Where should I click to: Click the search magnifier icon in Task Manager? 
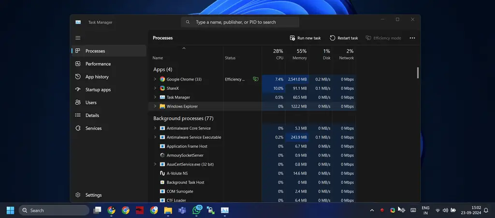click(188, 22)
